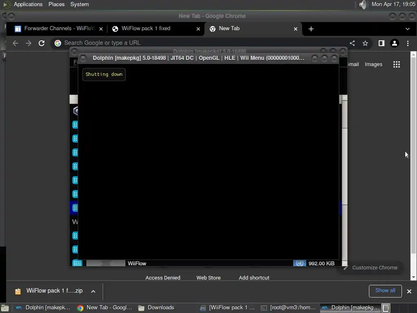Click the Gmail link
Screen dimensions: 417x313
click(x=353, y=64)
